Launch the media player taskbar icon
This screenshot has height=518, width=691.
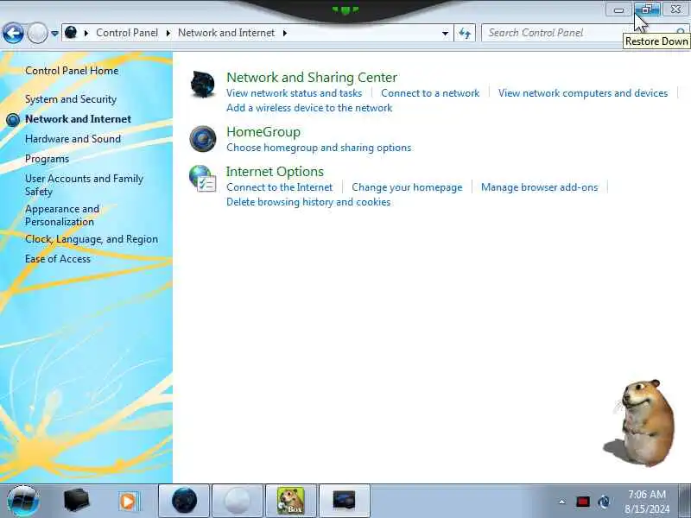(x=129, y=502)
